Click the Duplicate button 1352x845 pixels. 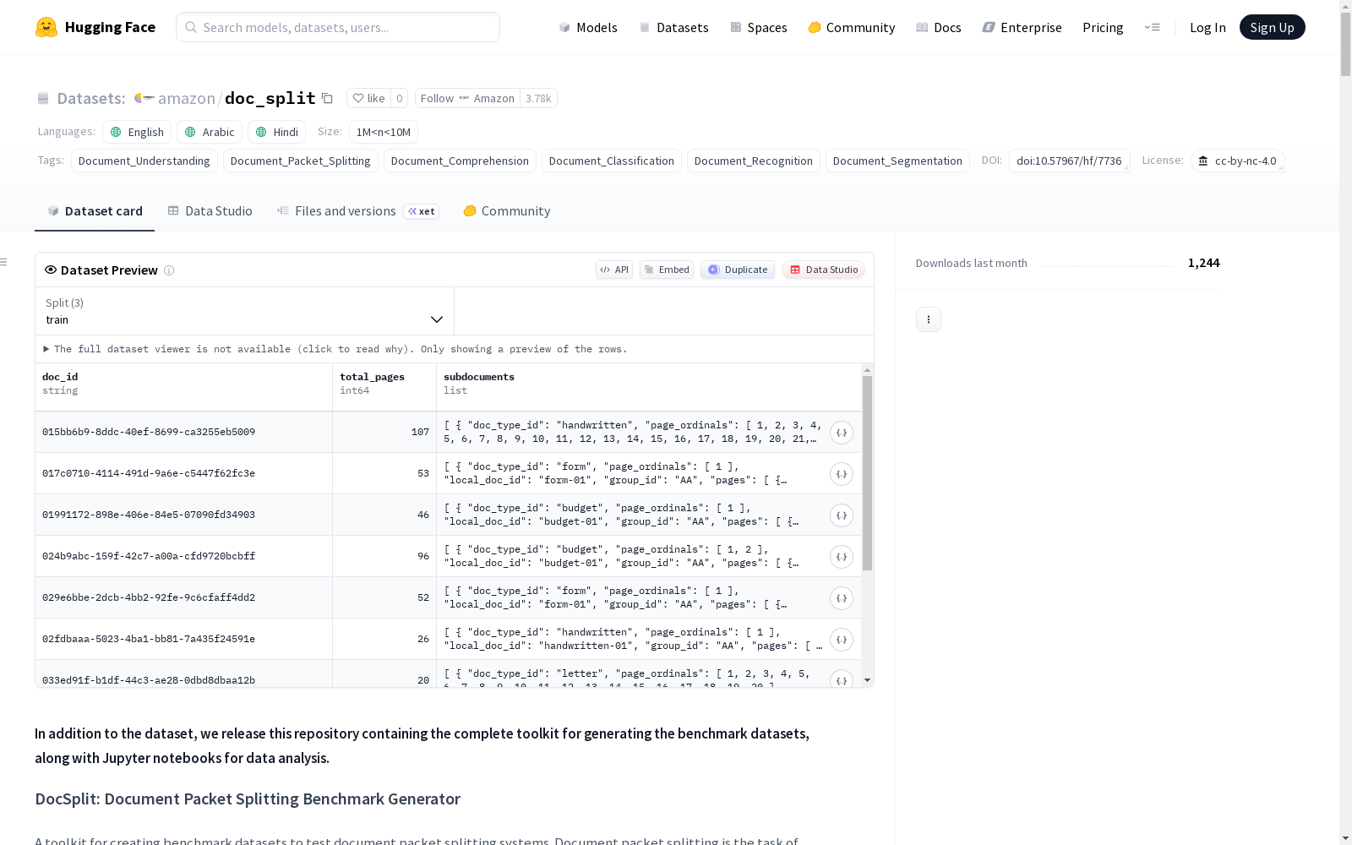(x=738, y=270)
